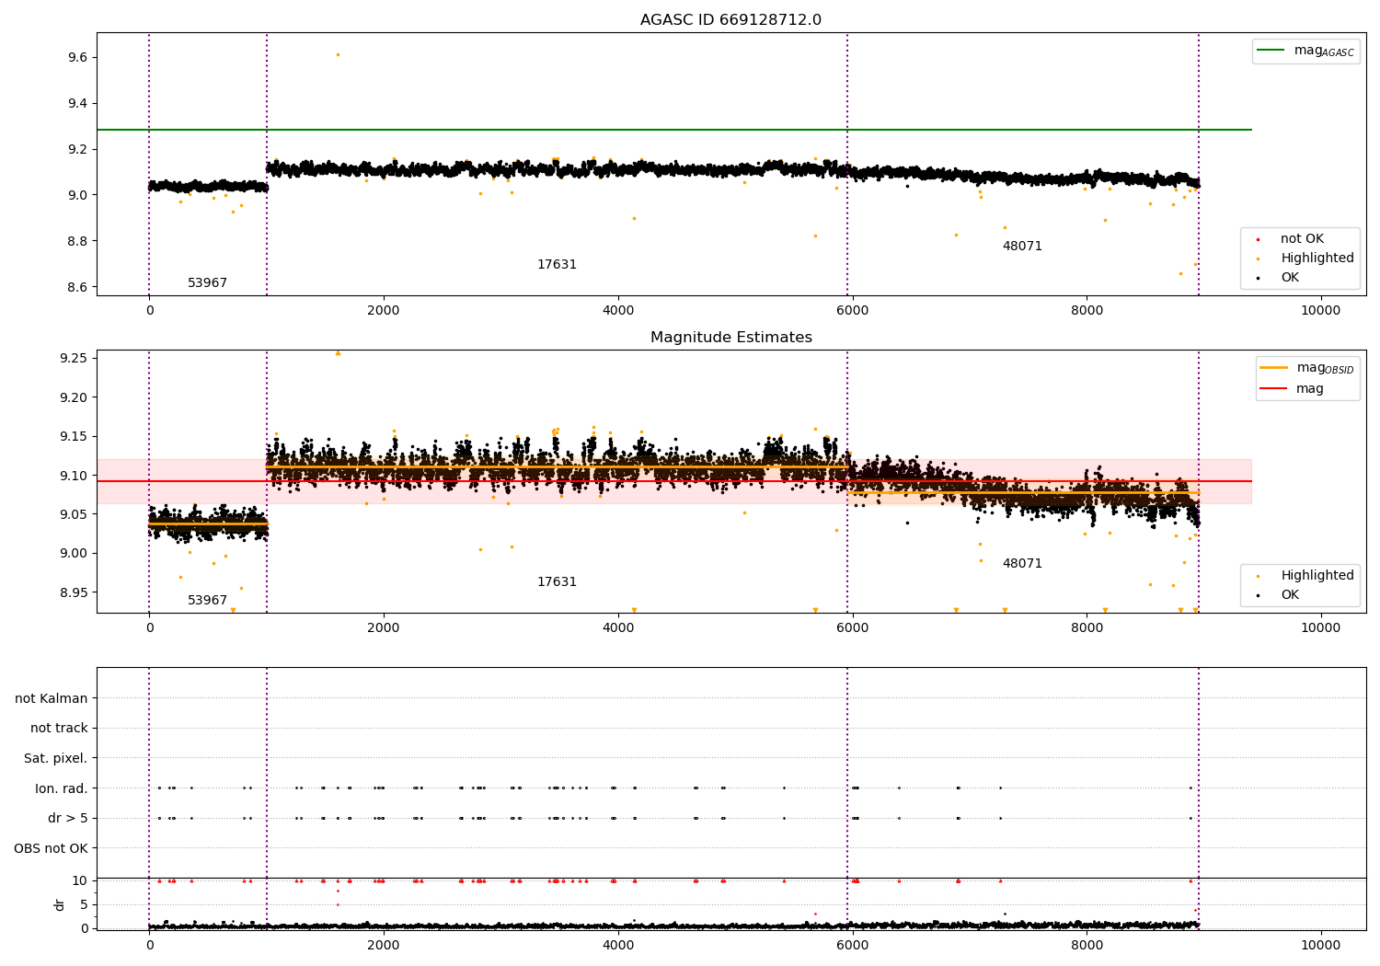The image size is (1380, 966).
Task: Click obsid label 48071 in AGASC plot
Action: click(x=1022, y=247)
